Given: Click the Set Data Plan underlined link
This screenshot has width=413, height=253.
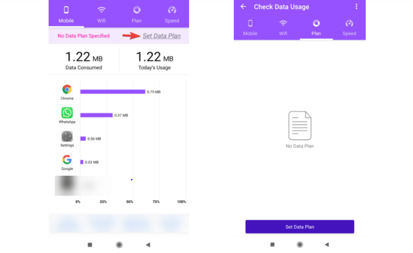Looking at the screenshot, I should [162, 36].
